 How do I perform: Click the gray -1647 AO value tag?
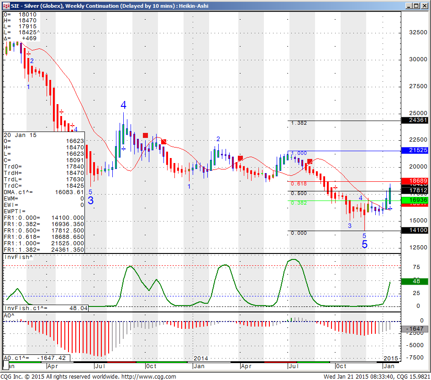pyautogui.click(x=415, y=329)
